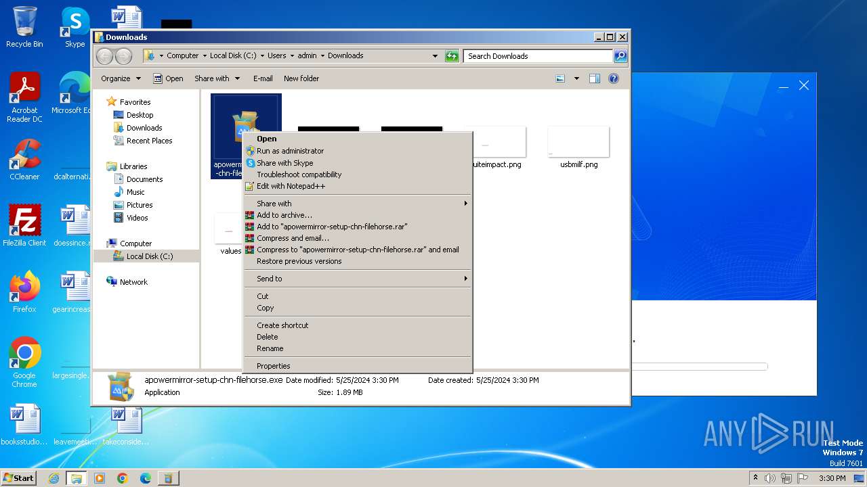This screenshot has height=487, width=867.
Task: Show hidden tray icons arrow
Action: click(755, 478)
